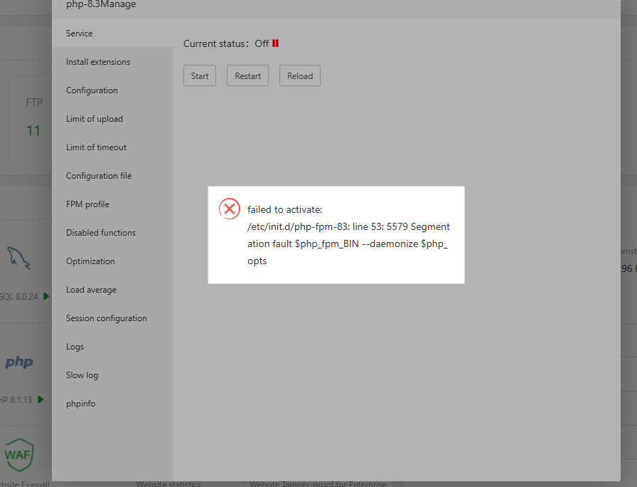Restart the php service
Screen dimensions: 637x487
[x=247, y=75]
